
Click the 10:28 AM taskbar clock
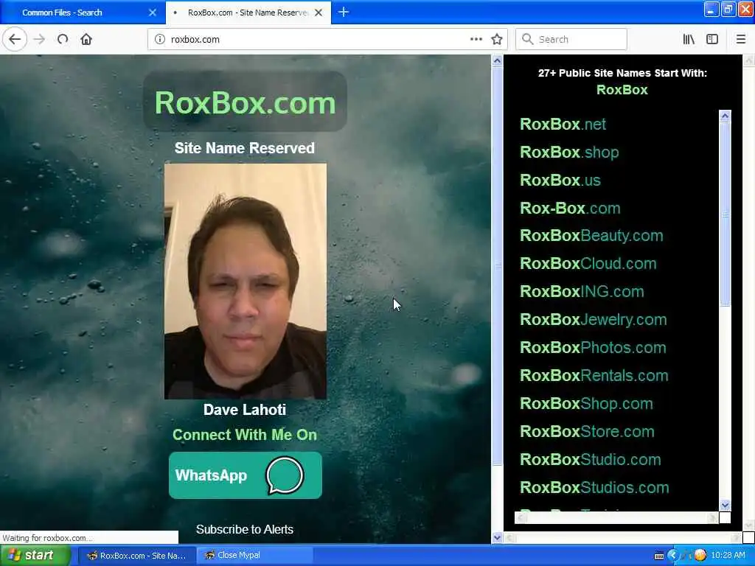click(728, 556)
